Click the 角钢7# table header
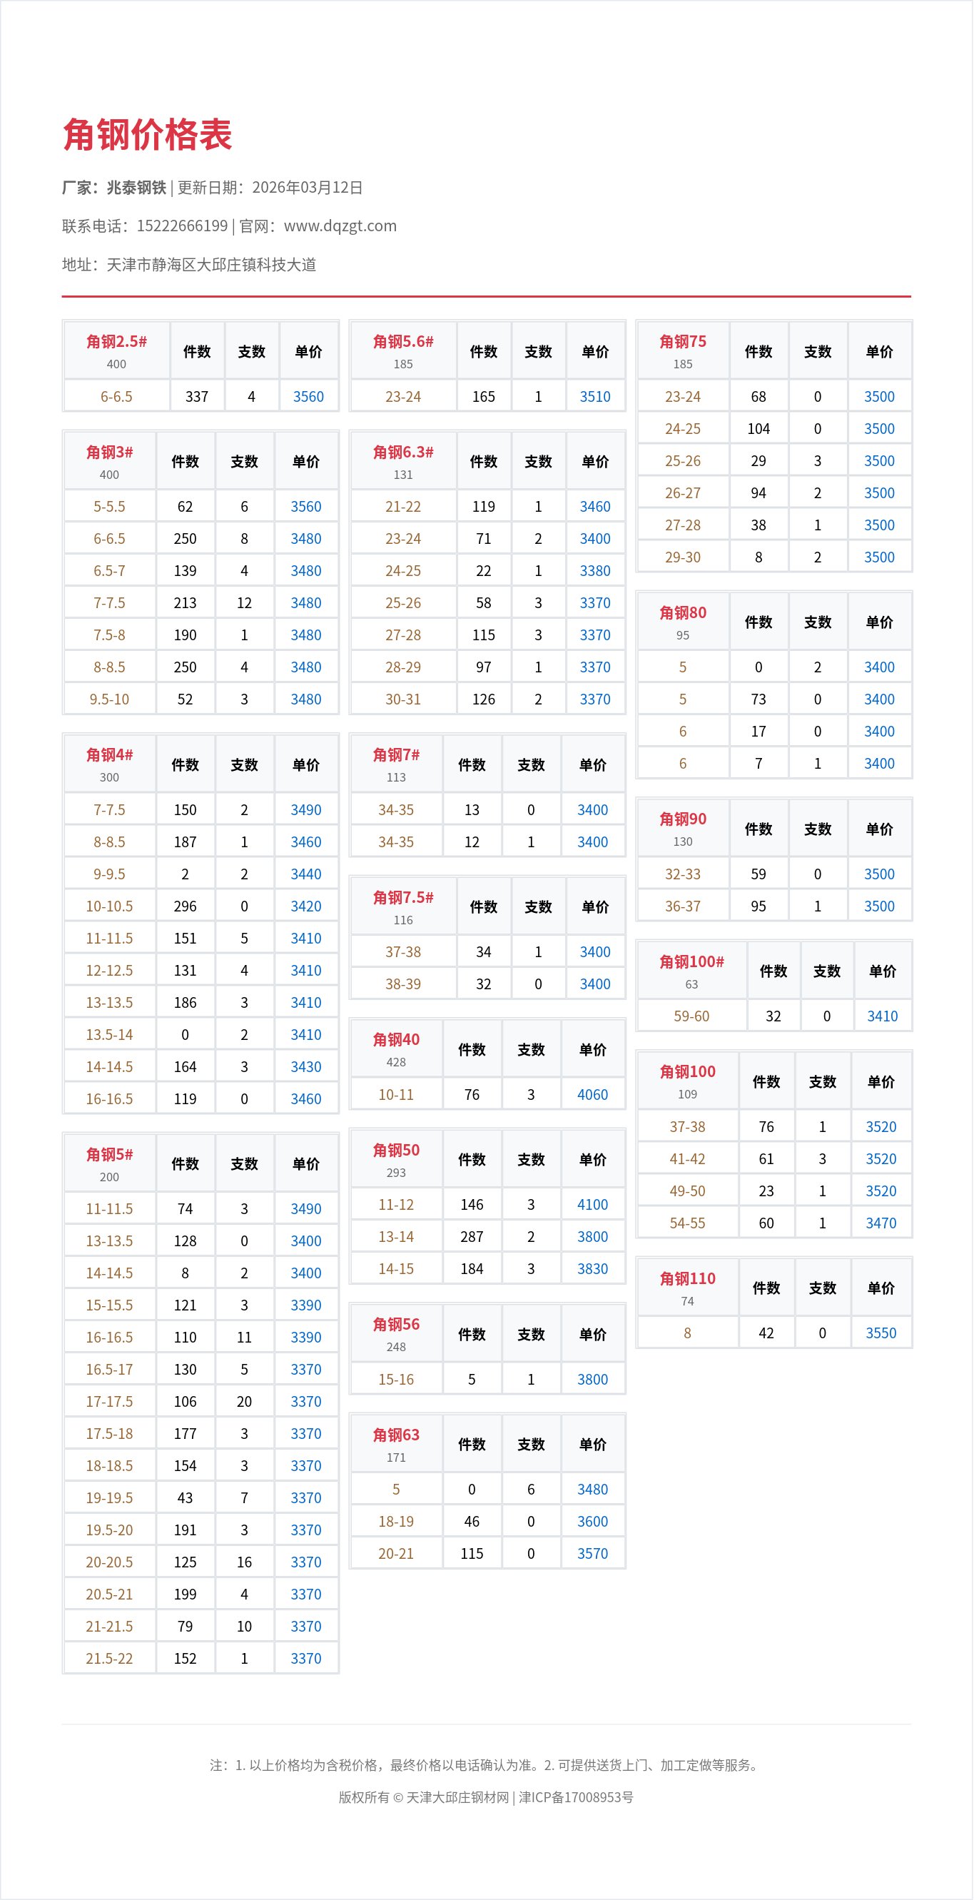Image resolution: width=974 pixels, height=1900 pixels. (x=396, y=765)
